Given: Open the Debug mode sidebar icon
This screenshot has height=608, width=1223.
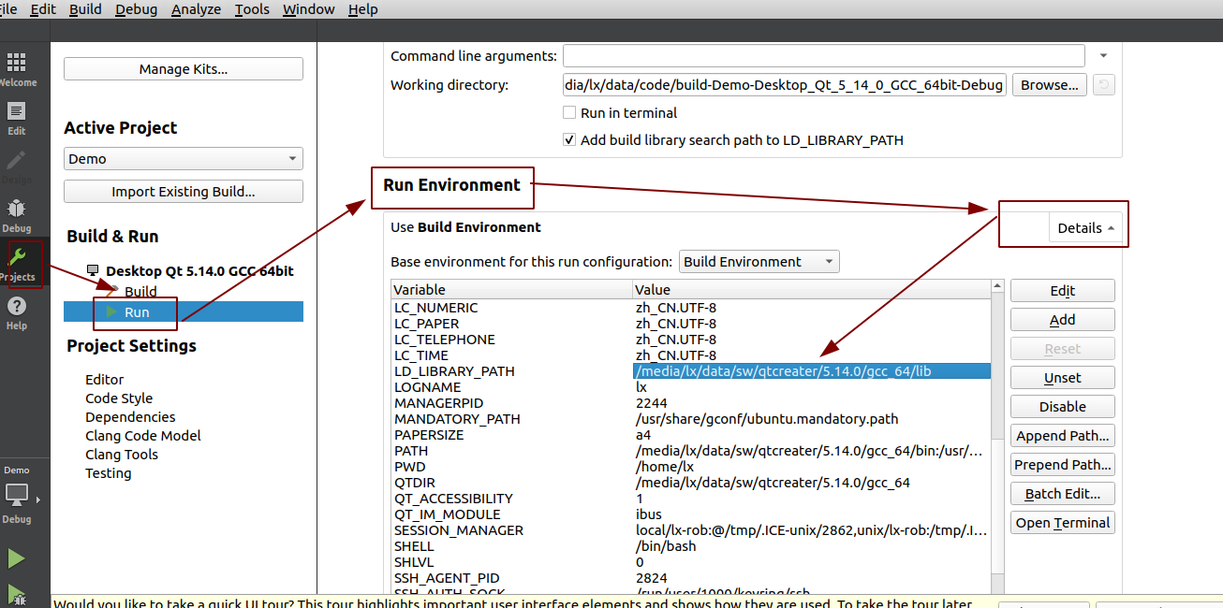Looking at the screenshot, I should 17,215.
